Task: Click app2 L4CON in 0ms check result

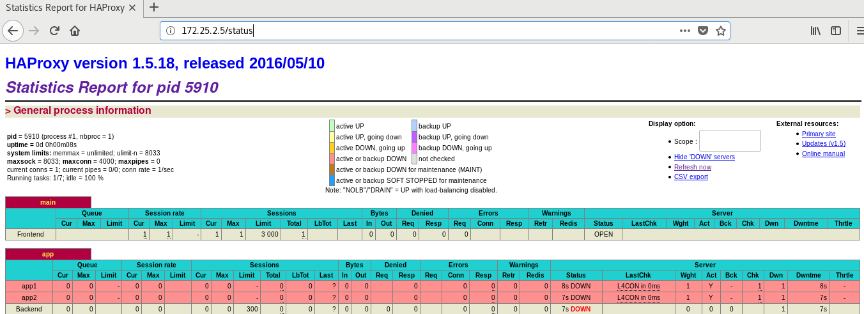Action: [x=638, y=297]
